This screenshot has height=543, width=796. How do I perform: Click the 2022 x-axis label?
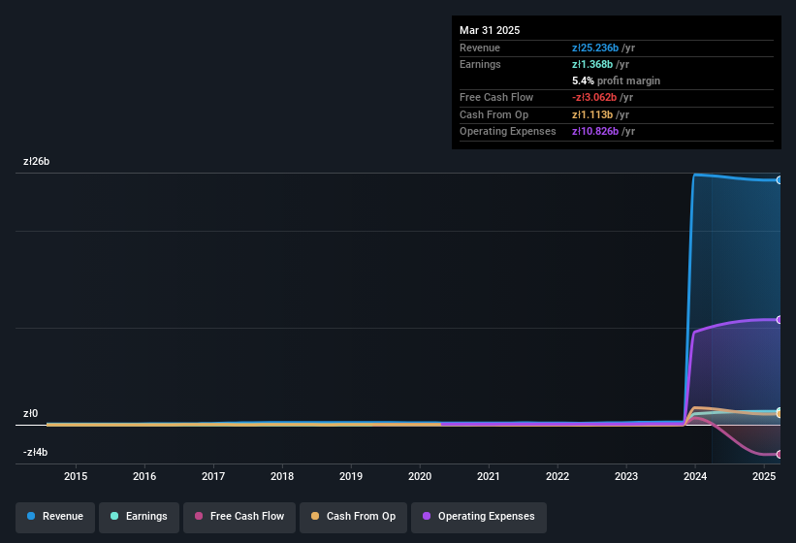pyautogui.click(x=557, y=476)
